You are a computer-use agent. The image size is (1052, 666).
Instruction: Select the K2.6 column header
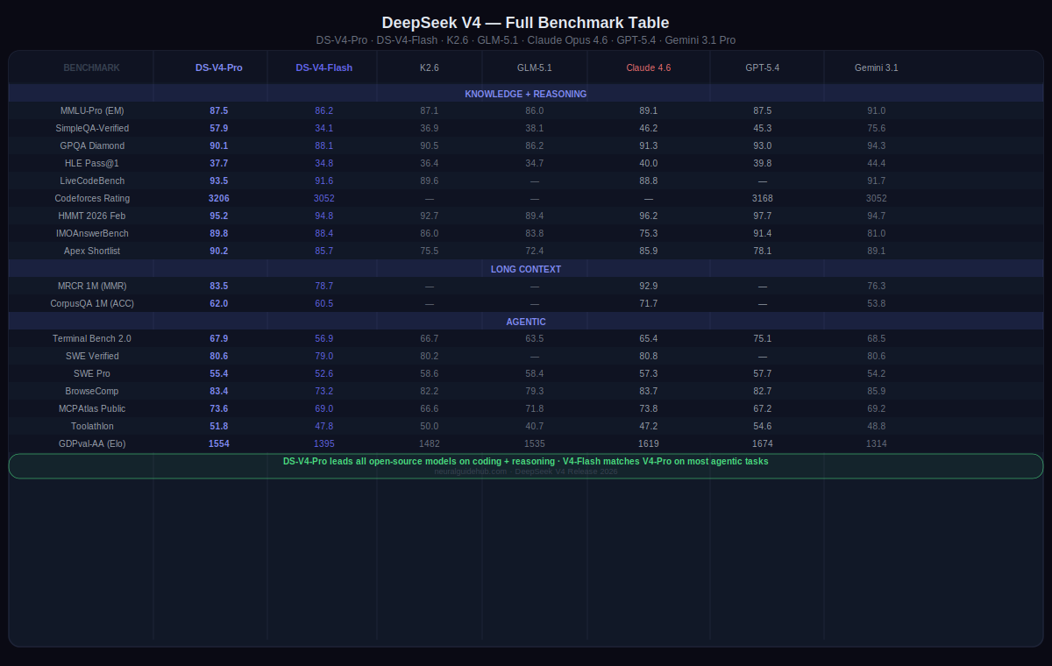point(430,67)
